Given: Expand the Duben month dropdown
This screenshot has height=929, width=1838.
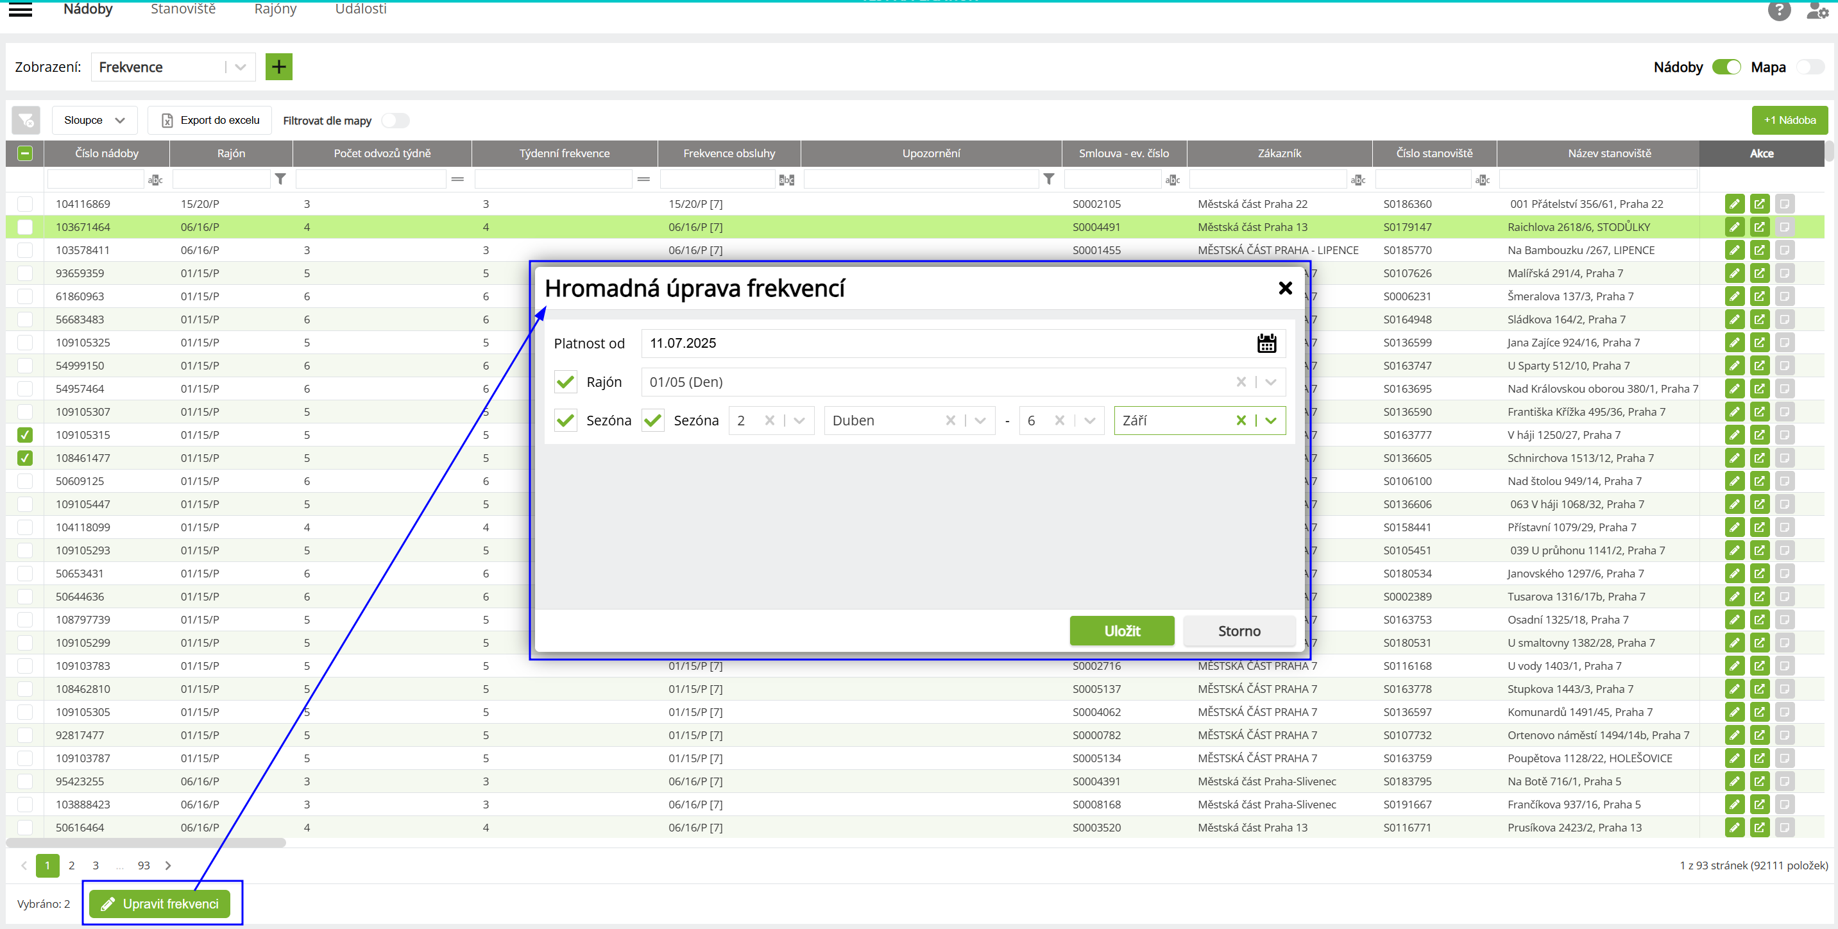Looking at the screenshot, I should (980, 421).
